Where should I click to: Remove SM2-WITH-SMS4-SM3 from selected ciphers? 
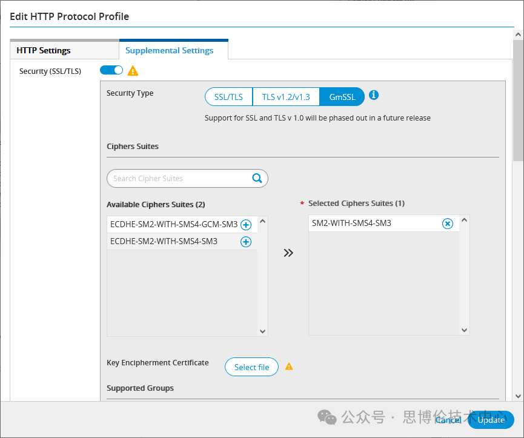(447, 224)
